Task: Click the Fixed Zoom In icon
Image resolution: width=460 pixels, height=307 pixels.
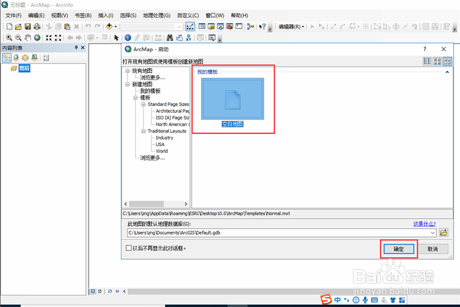Action: point(49,38)
